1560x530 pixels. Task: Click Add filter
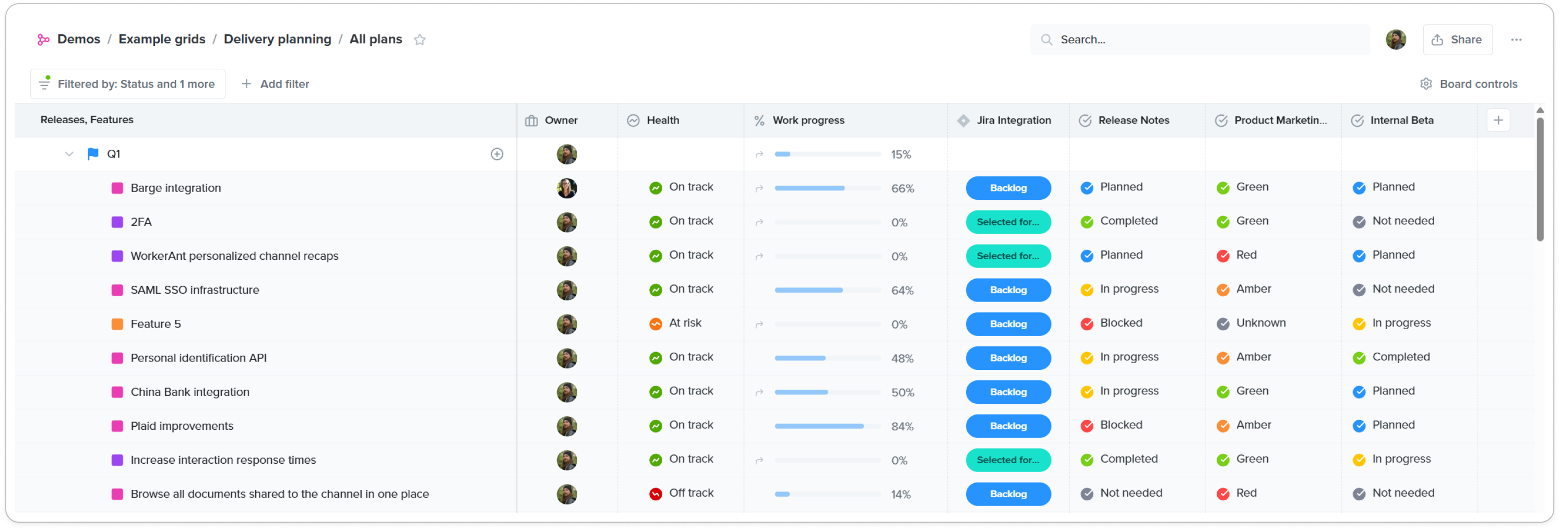[275, 83]
